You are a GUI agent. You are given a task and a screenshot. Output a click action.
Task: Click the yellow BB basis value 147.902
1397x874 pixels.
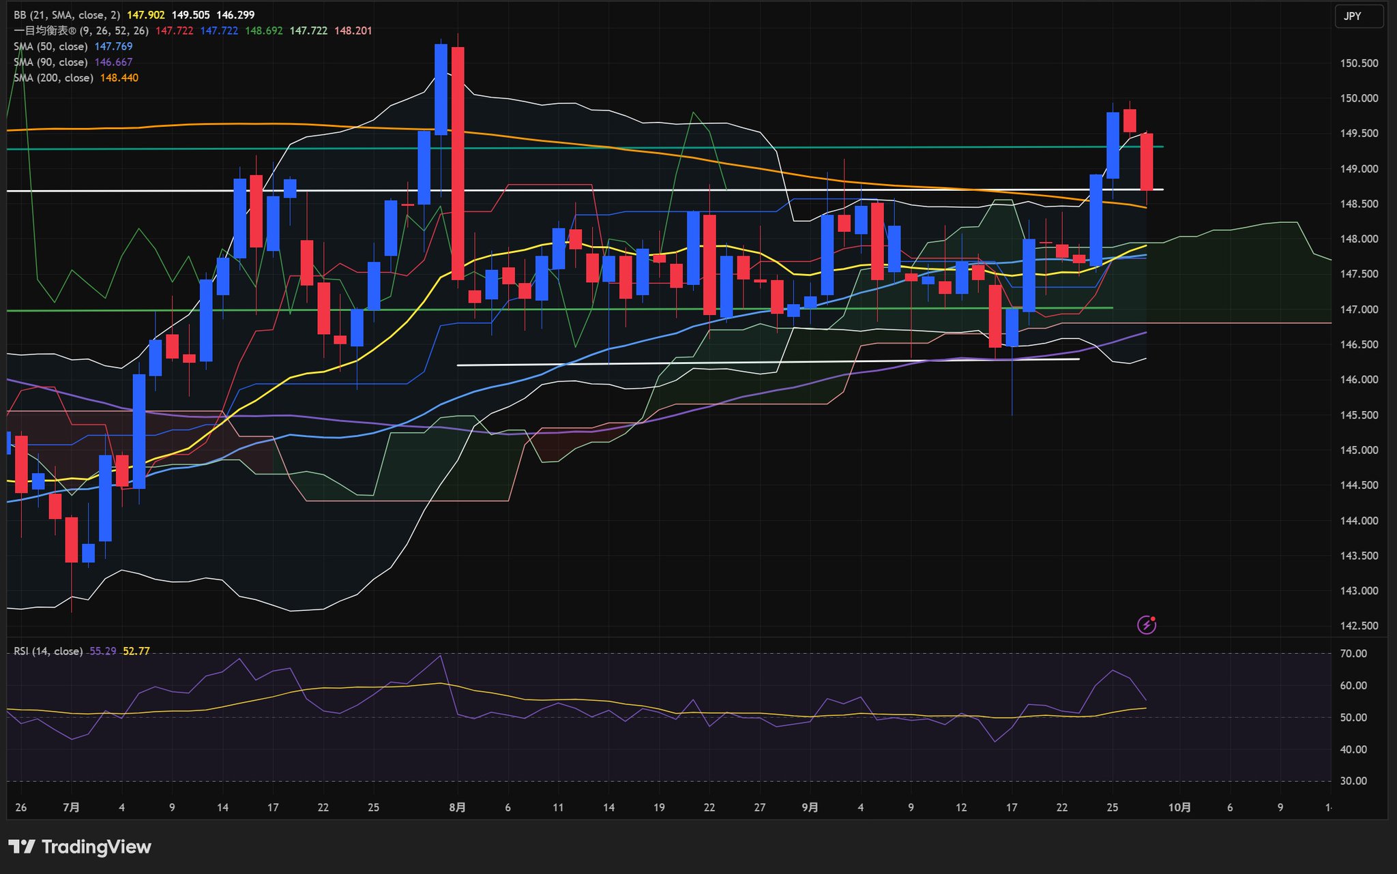pyautogui.click(x=146, y=15)
